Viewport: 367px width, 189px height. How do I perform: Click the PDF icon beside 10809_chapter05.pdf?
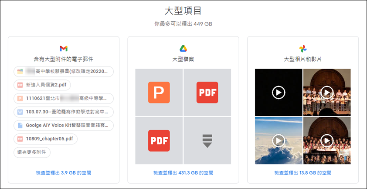[x=20, y=139]
